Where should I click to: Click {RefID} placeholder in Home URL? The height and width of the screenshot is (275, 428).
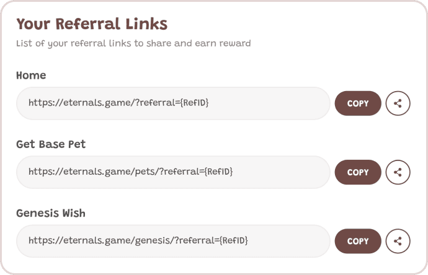[x=194, y=103]
